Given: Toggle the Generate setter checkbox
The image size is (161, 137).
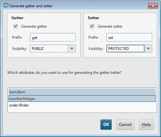Looking at the screenshot, I should 92,26.
